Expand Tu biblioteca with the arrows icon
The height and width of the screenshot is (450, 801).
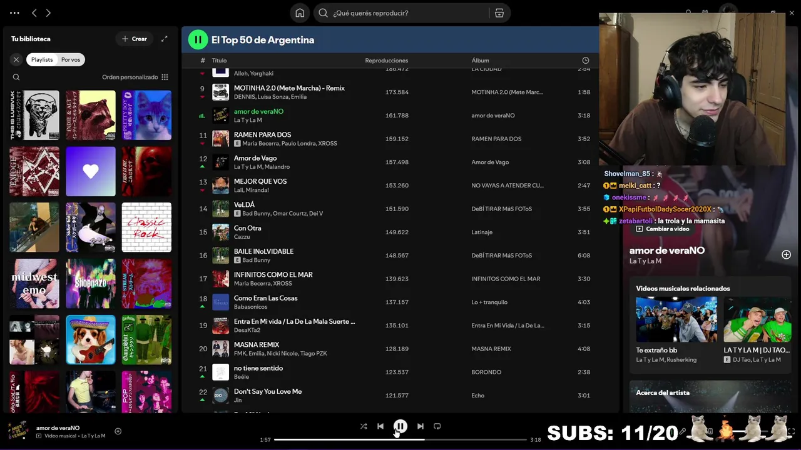tap(165, 39)
